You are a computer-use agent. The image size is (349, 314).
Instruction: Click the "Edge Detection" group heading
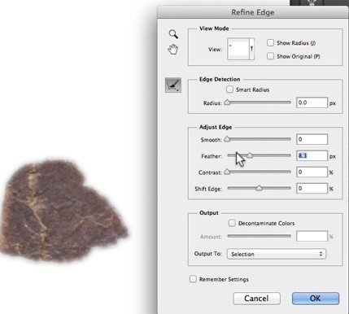pyautogui.click(x=220, y=79)
